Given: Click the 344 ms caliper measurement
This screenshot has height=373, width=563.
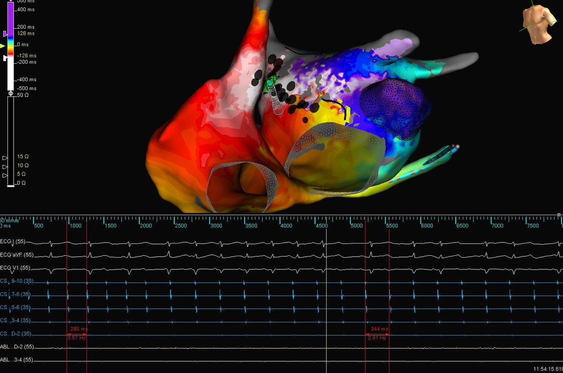Looking at the screenshot, I should [380, 329].
